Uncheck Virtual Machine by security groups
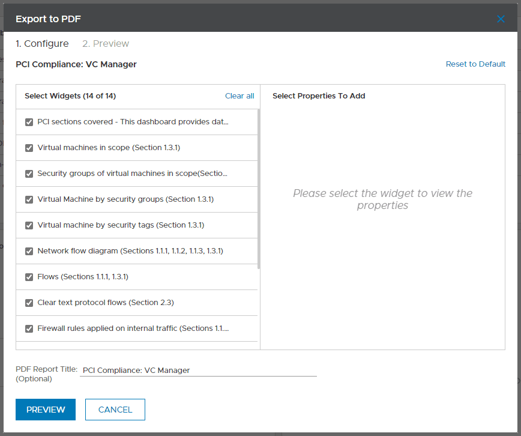 pyautogui.click(x=29, y=200)
